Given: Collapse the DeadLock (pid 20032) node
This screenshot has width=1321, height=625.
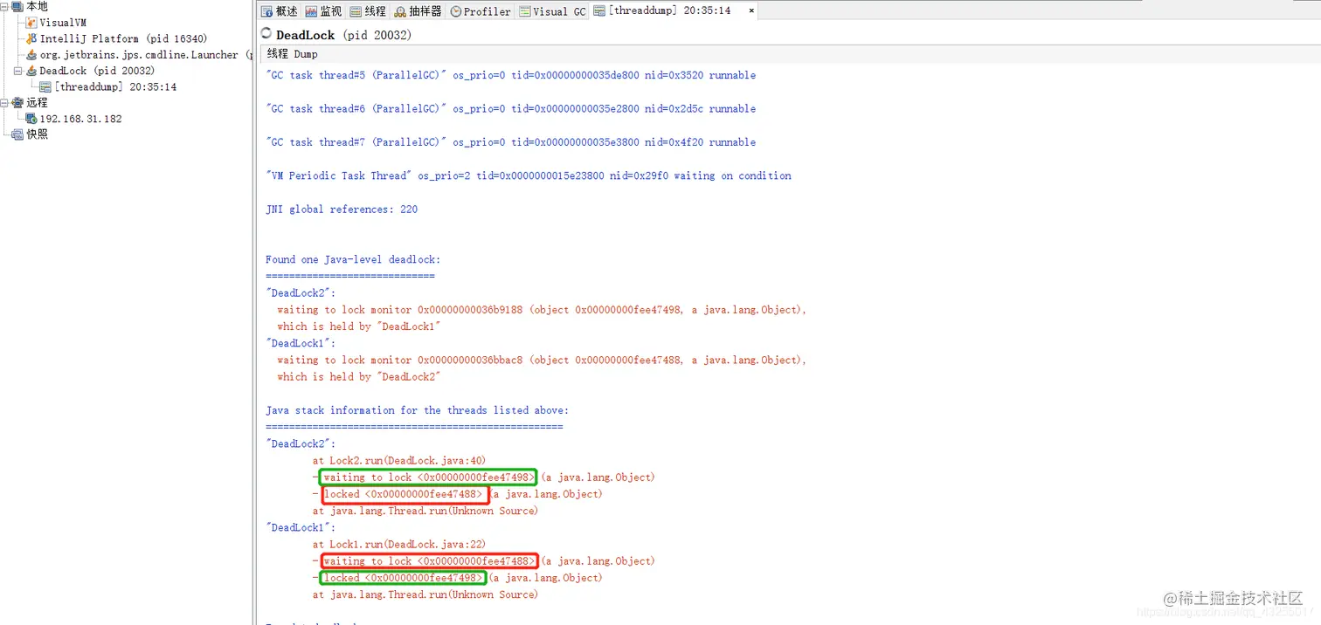Looking at the screenshot, I should [18, 71].
